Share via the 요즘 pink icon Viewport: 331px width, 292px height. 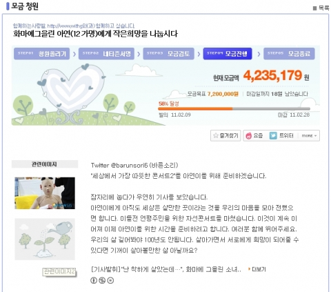click(x=248, y=136)
